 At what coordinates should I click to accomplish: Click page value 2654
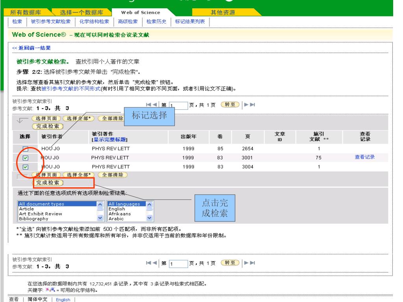(248, 149)
